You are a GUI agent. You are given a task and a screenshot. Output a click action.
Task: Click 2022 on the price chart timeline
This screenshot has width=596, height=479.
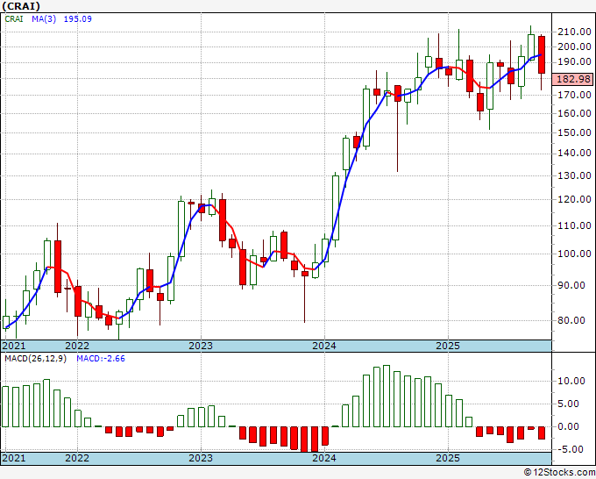point(77,346)
